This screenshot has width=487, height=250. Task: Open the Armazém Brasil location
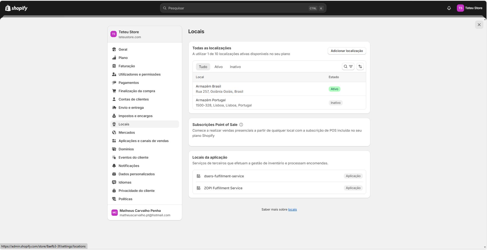click(x=208, y=86)
